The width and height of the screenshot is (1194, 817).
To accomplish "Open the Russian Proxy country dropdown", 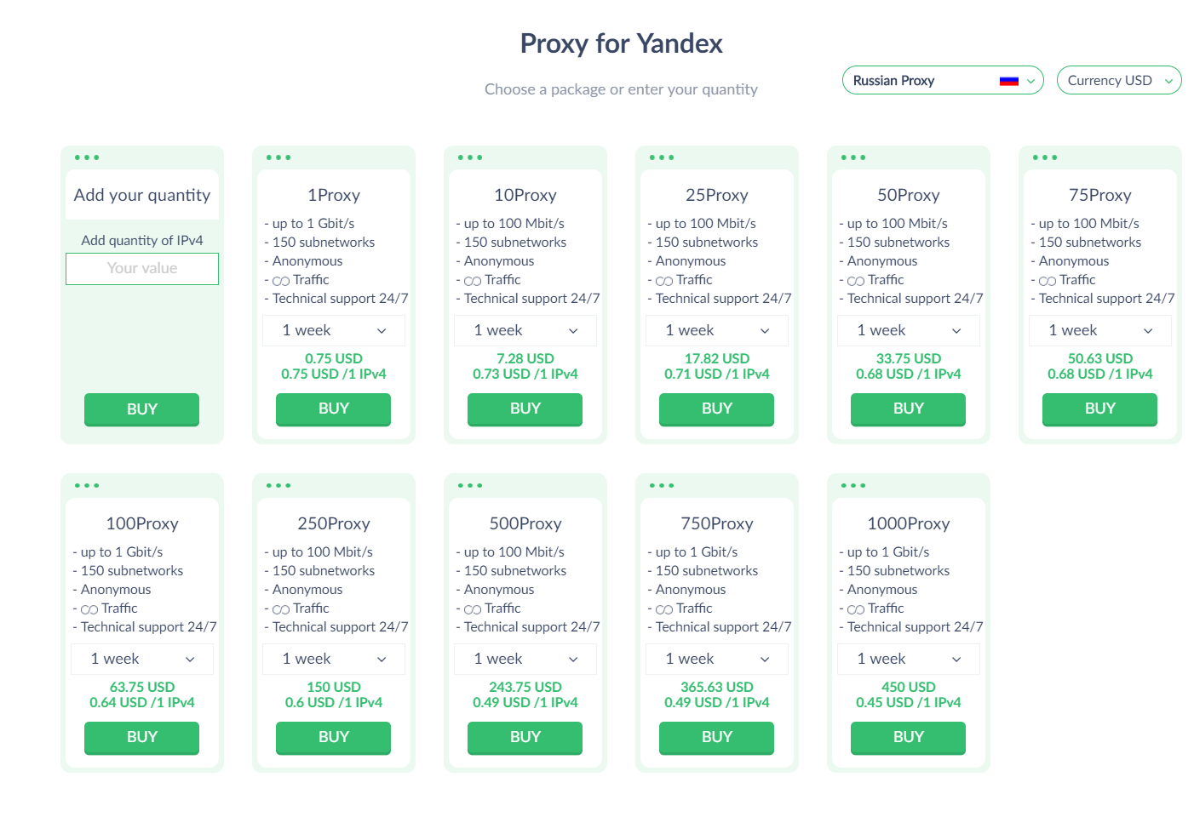I will [942, 80].
